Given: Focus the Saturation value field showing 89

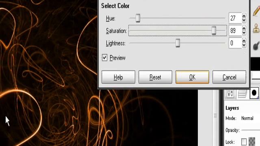Looking at the screenshot, I should [235, 30].
